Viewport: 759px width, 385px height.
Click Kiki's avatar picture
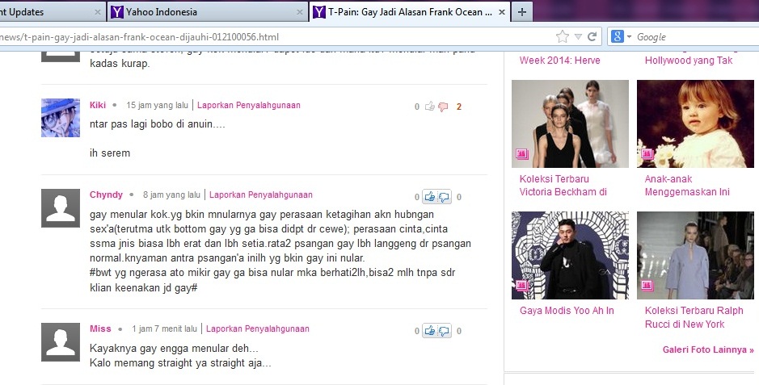(61, 118)
